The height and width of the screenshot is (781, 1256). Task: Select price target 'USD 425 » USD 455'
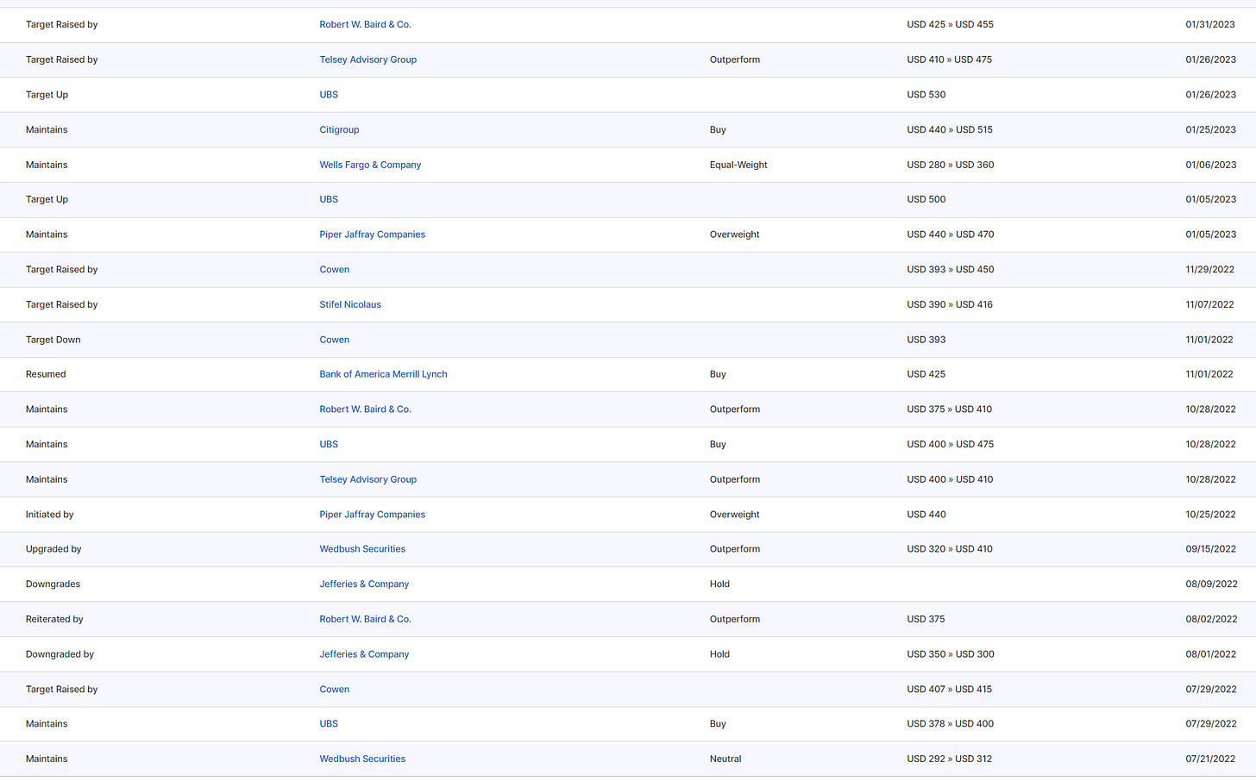coord(950,25)
